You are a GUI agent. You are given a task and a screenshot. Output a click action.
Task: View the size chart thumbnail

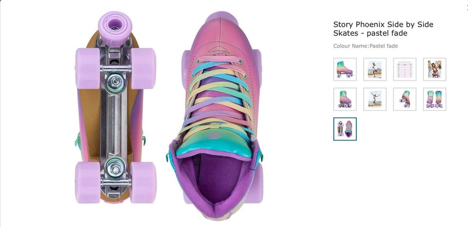click(x=405, y=69)
